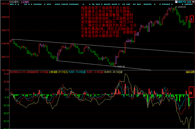The width and height of the screenshot is (195, 129).
Task: Click the 2472.32 top price axis label
Action: coord(5,4)
